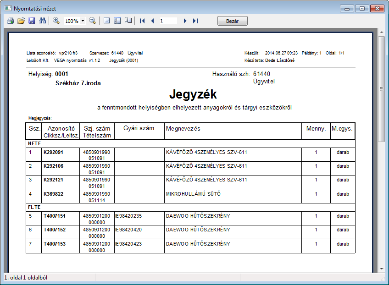Go to the next page
Image resolution: width=389 pixels, height=285 pixels.
[185, 21]
